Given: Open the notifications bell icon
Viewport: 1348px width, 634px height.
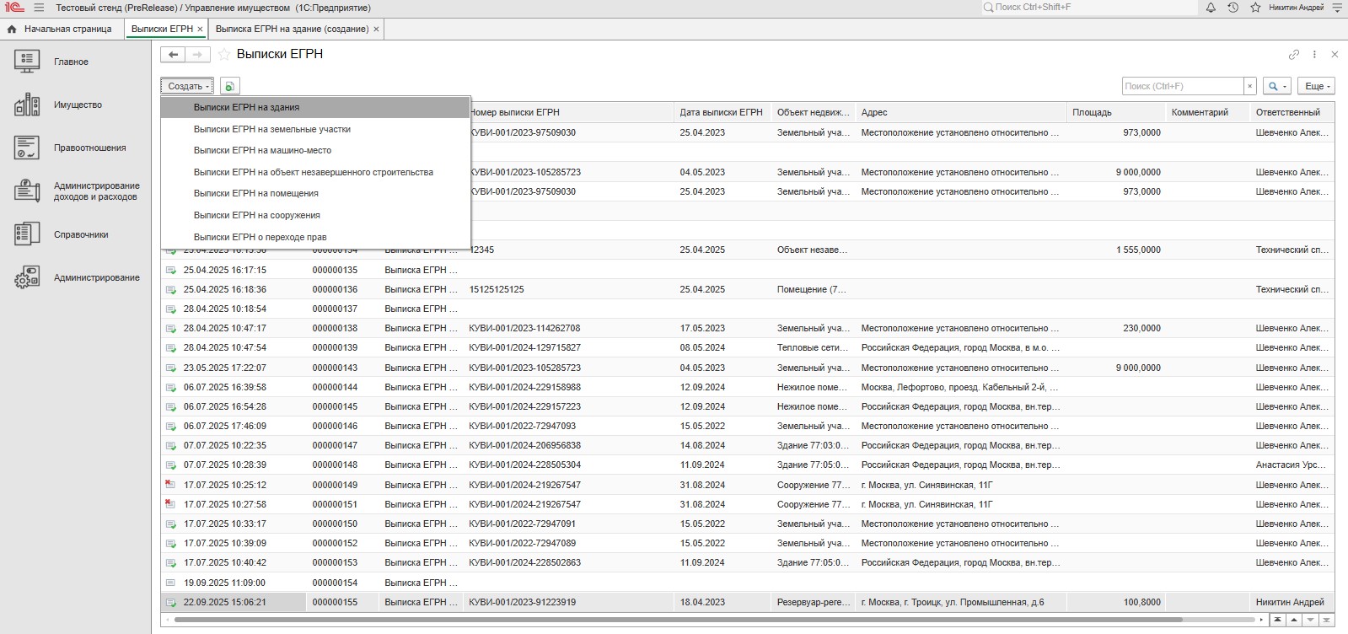Looking at the screenshot, I should (1211, 8).
